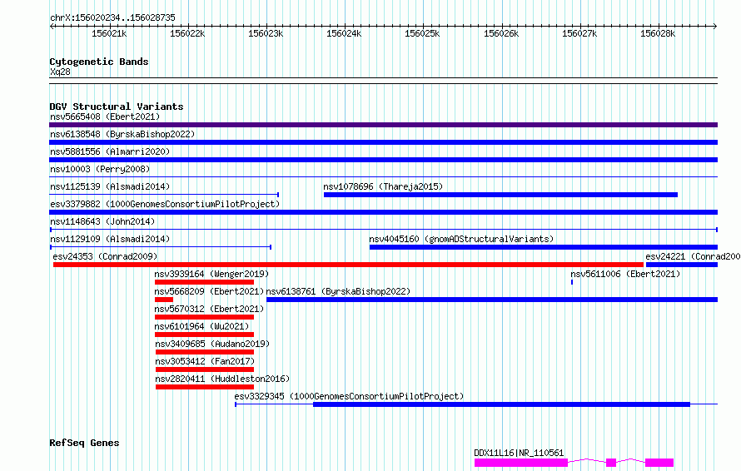
Task: Click the 156021k ruler tick label
Action: click(x=109, y=33)
